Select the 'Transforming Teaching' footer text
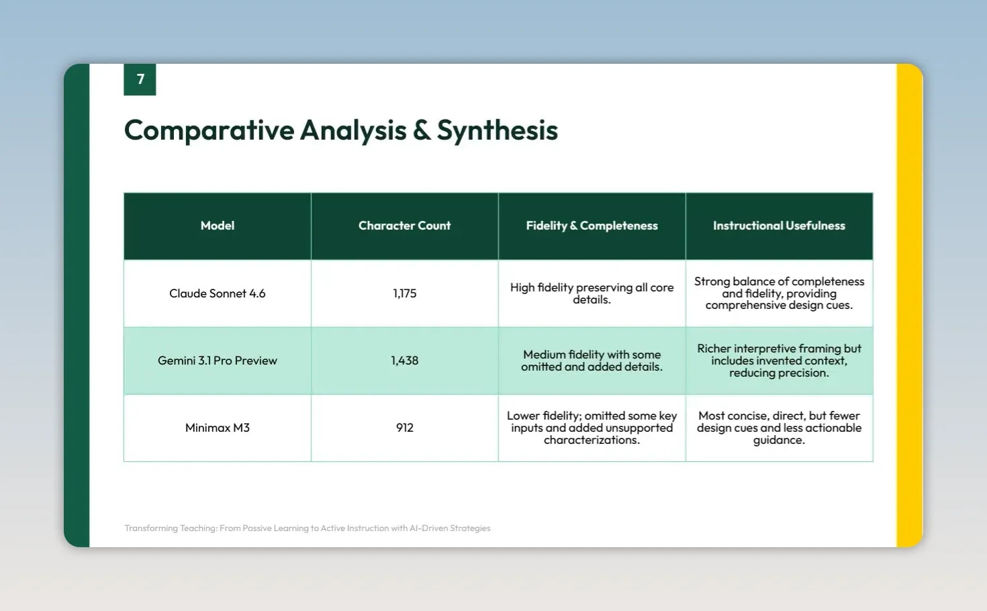 pyautogui.click(x=308, y=528)
